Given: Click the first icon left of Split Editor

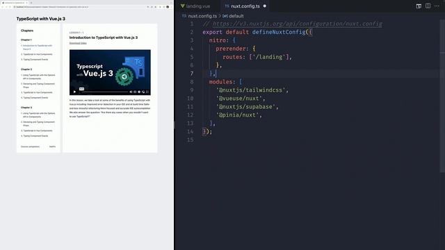Looking at the screenshot, I should pos(419,6).
